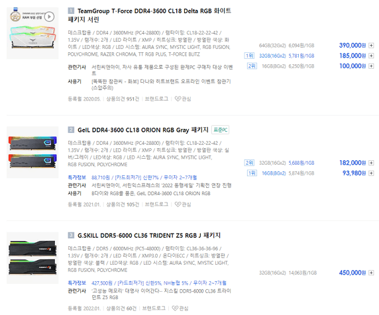Open GeIL 특가정보 88,710원 card deal link
This screenshot has height=315, width=379.
(144, 177)
